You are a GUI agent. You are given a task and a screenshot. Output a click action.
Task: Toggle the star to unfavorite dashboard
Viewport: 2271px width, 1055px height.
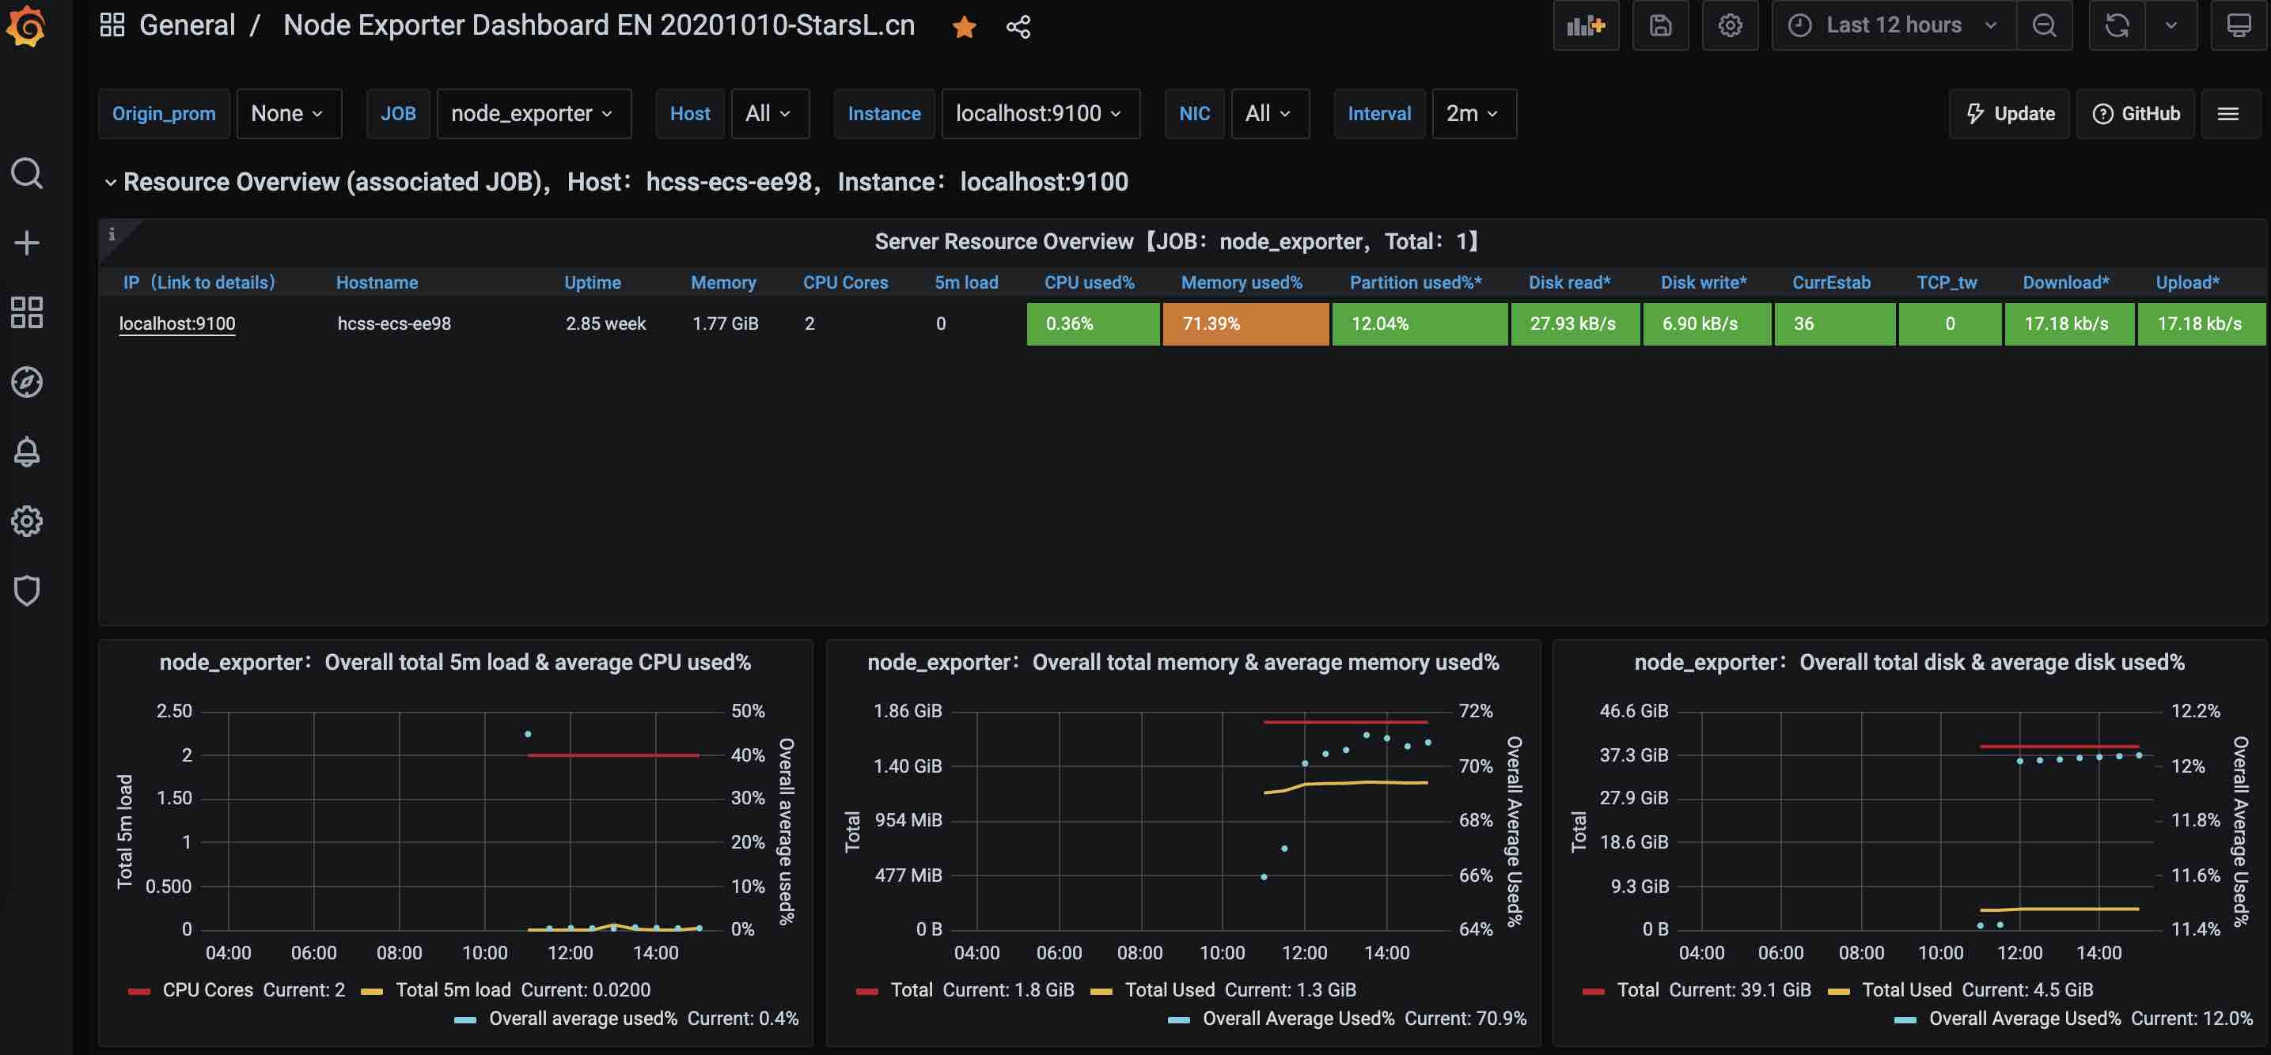click(x=964, y=26)
